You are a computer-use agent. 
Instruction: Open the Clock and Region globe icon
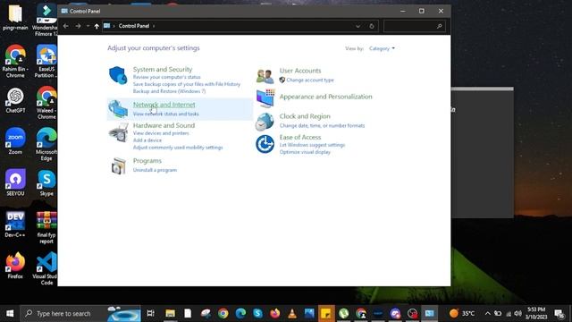265,122
